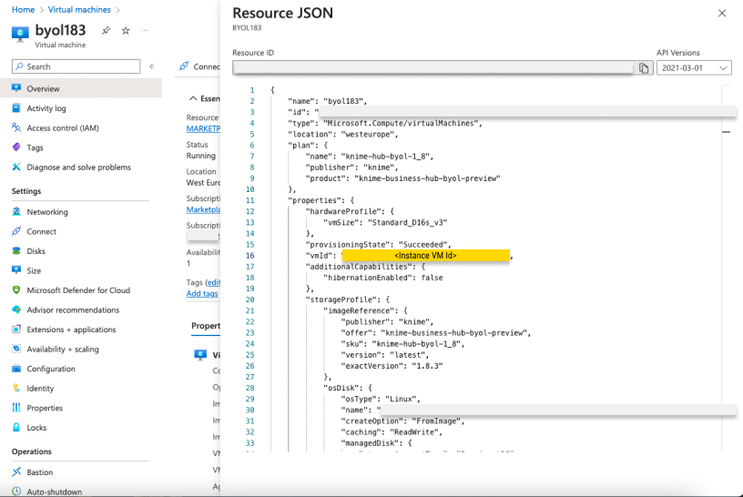The width and height of the screenshot is (743, 497).
Task: Collapse the sidebar menu with chevrons
Action: point(152,66)
